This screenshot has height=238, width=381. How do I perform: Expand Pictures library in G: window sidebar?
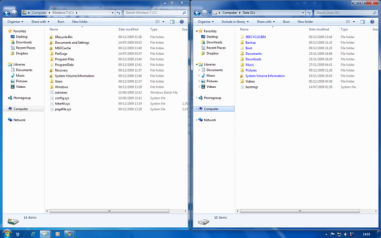pyautogui.click(x=200, y=81)
